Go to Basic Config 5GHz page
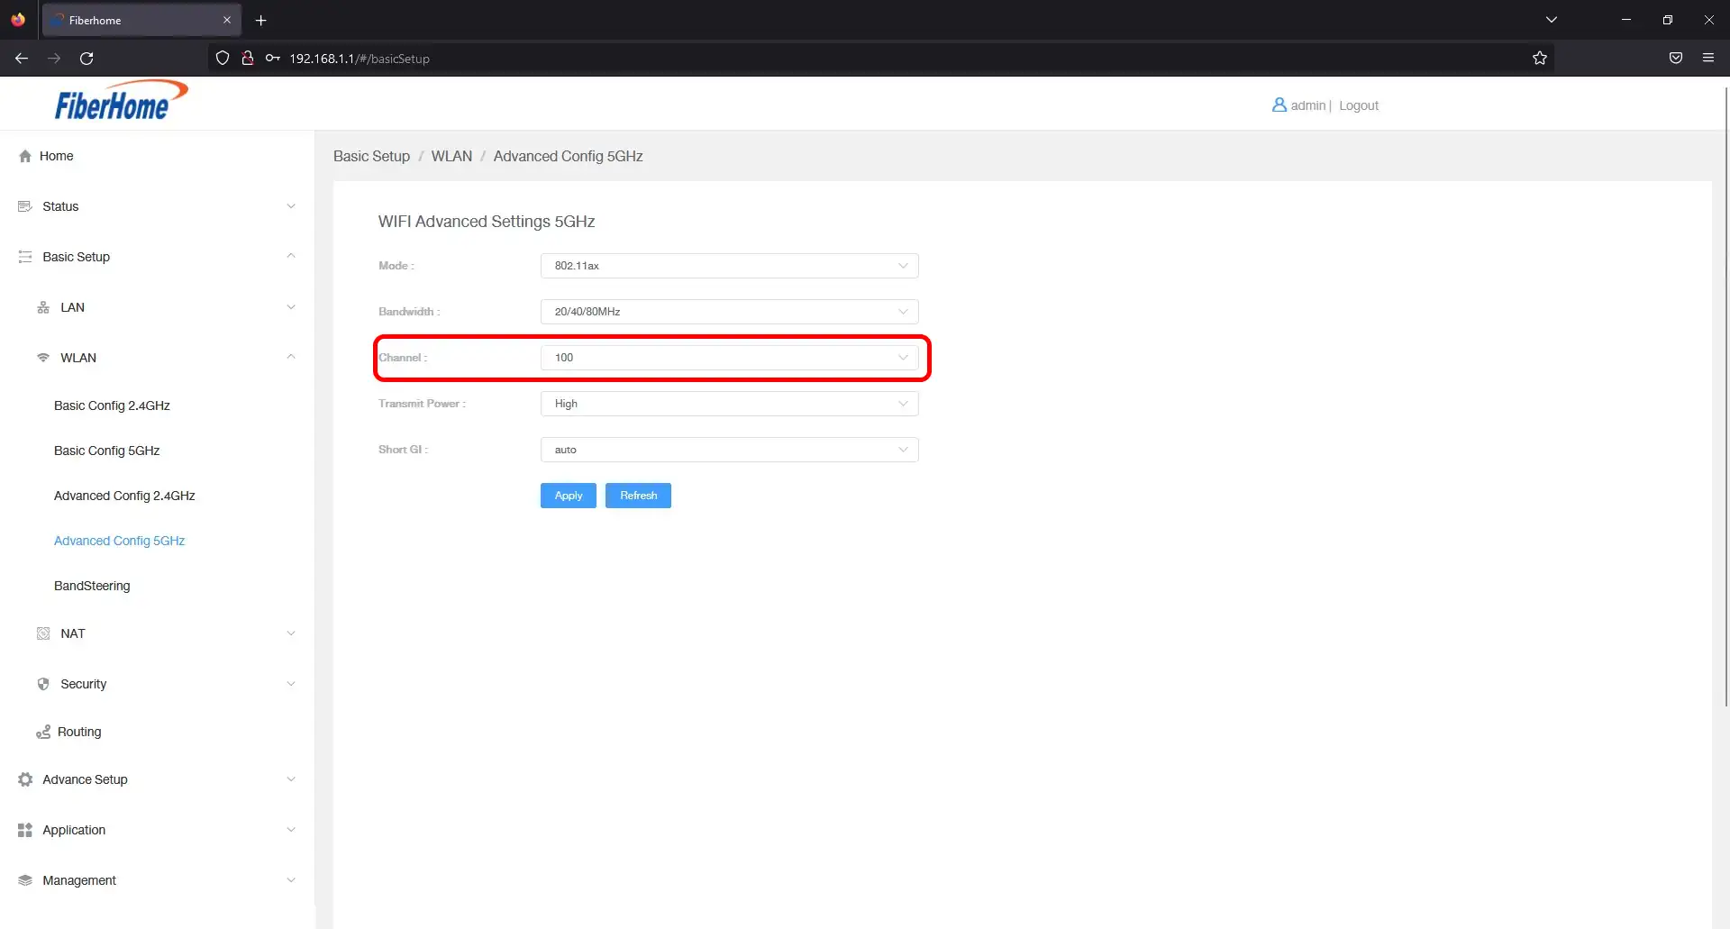 (x=106, y=451)
